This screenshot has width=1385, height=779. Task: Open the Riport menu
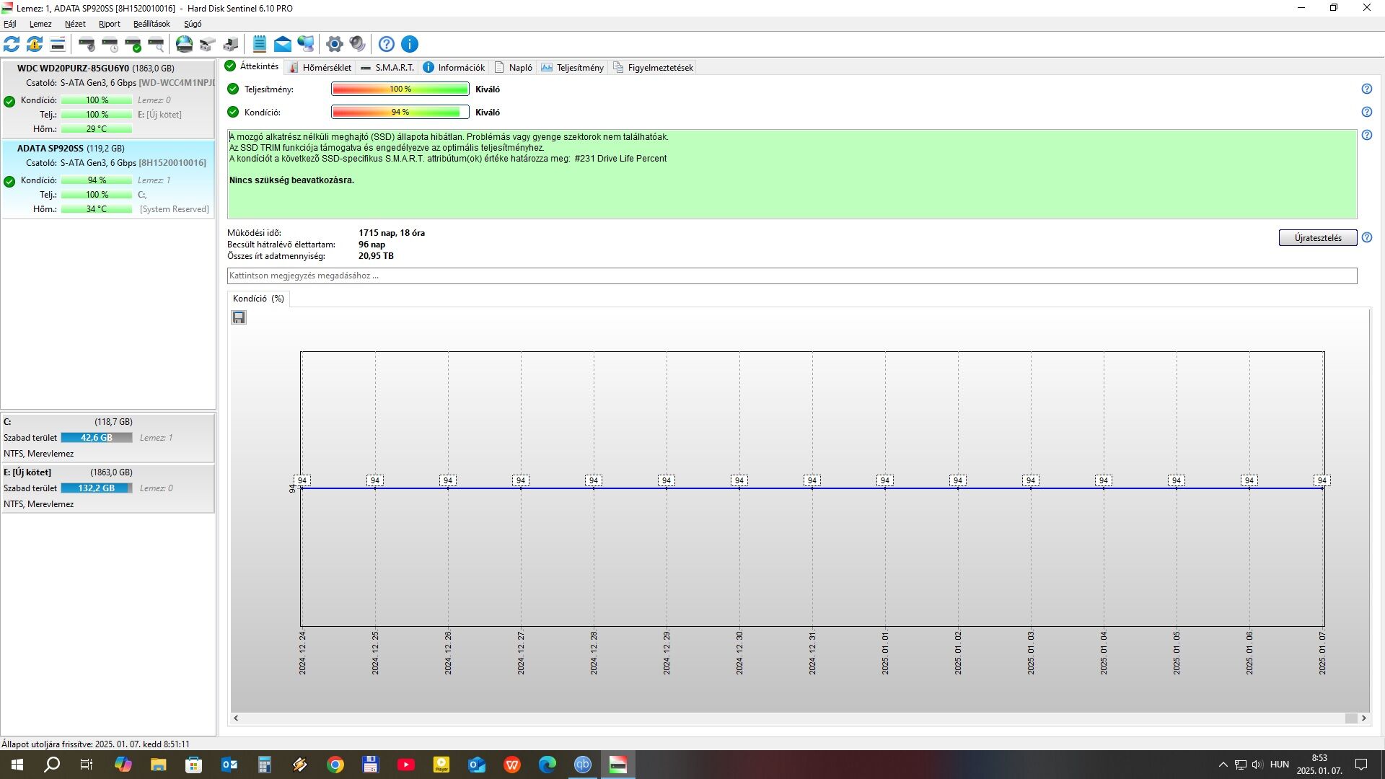click(x=110, y=24)
